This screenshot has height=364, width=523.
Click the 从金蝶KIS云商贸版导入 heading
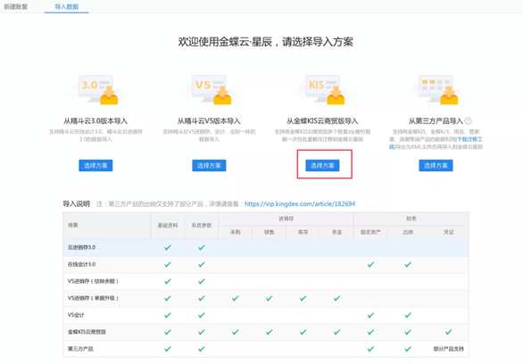(322, 120)
